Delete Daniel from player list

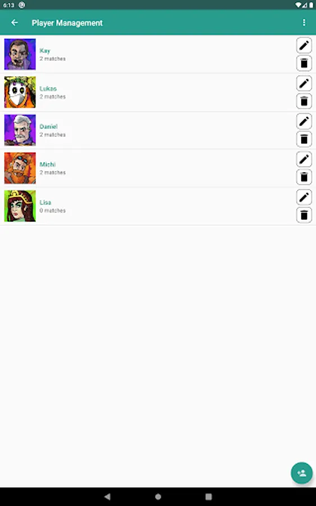pos(304,139)
